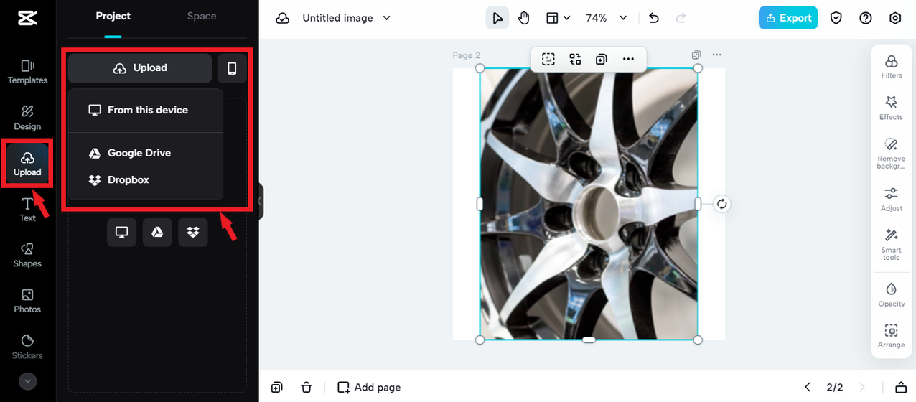
Task: Undo the last action
Action: click(654, 18)
